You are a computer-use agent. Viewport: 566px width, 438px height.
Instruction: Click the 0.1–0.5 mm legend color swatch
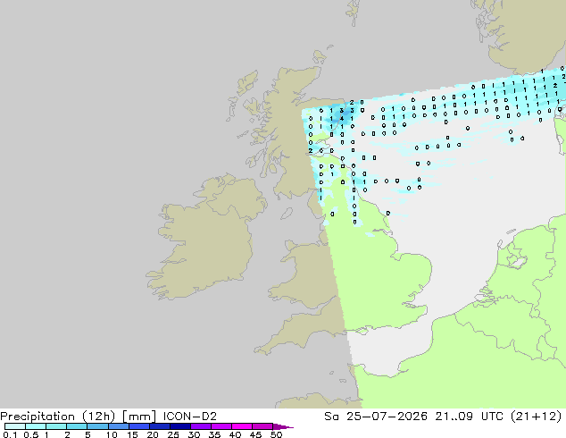(15, 426)
